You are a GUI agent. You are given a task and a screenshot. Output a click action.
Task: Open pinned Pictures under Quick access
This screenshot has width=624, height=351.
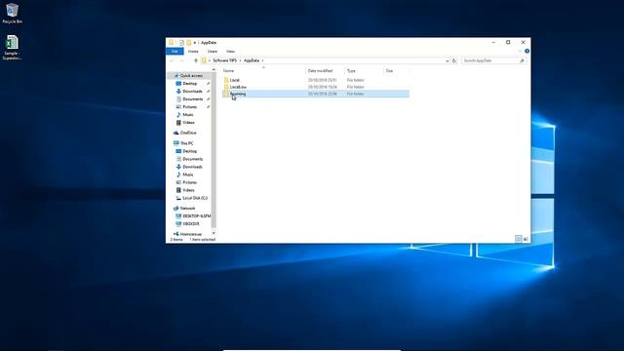[x=190, y=107]
